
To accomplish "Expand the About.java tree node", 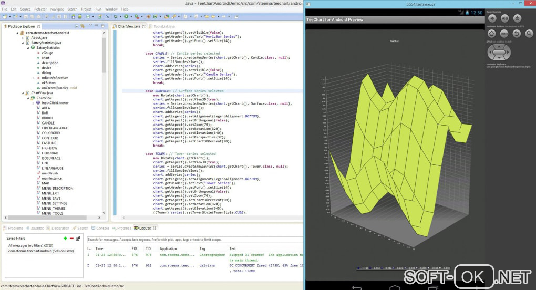I will [x=23, y=38].
